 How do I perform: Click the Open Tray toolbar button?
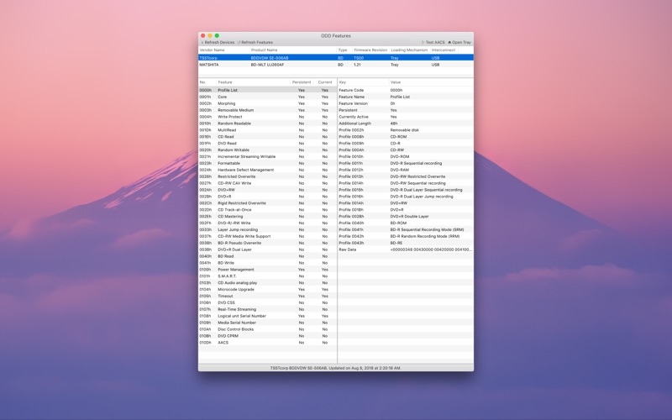(x=459, y=43)
